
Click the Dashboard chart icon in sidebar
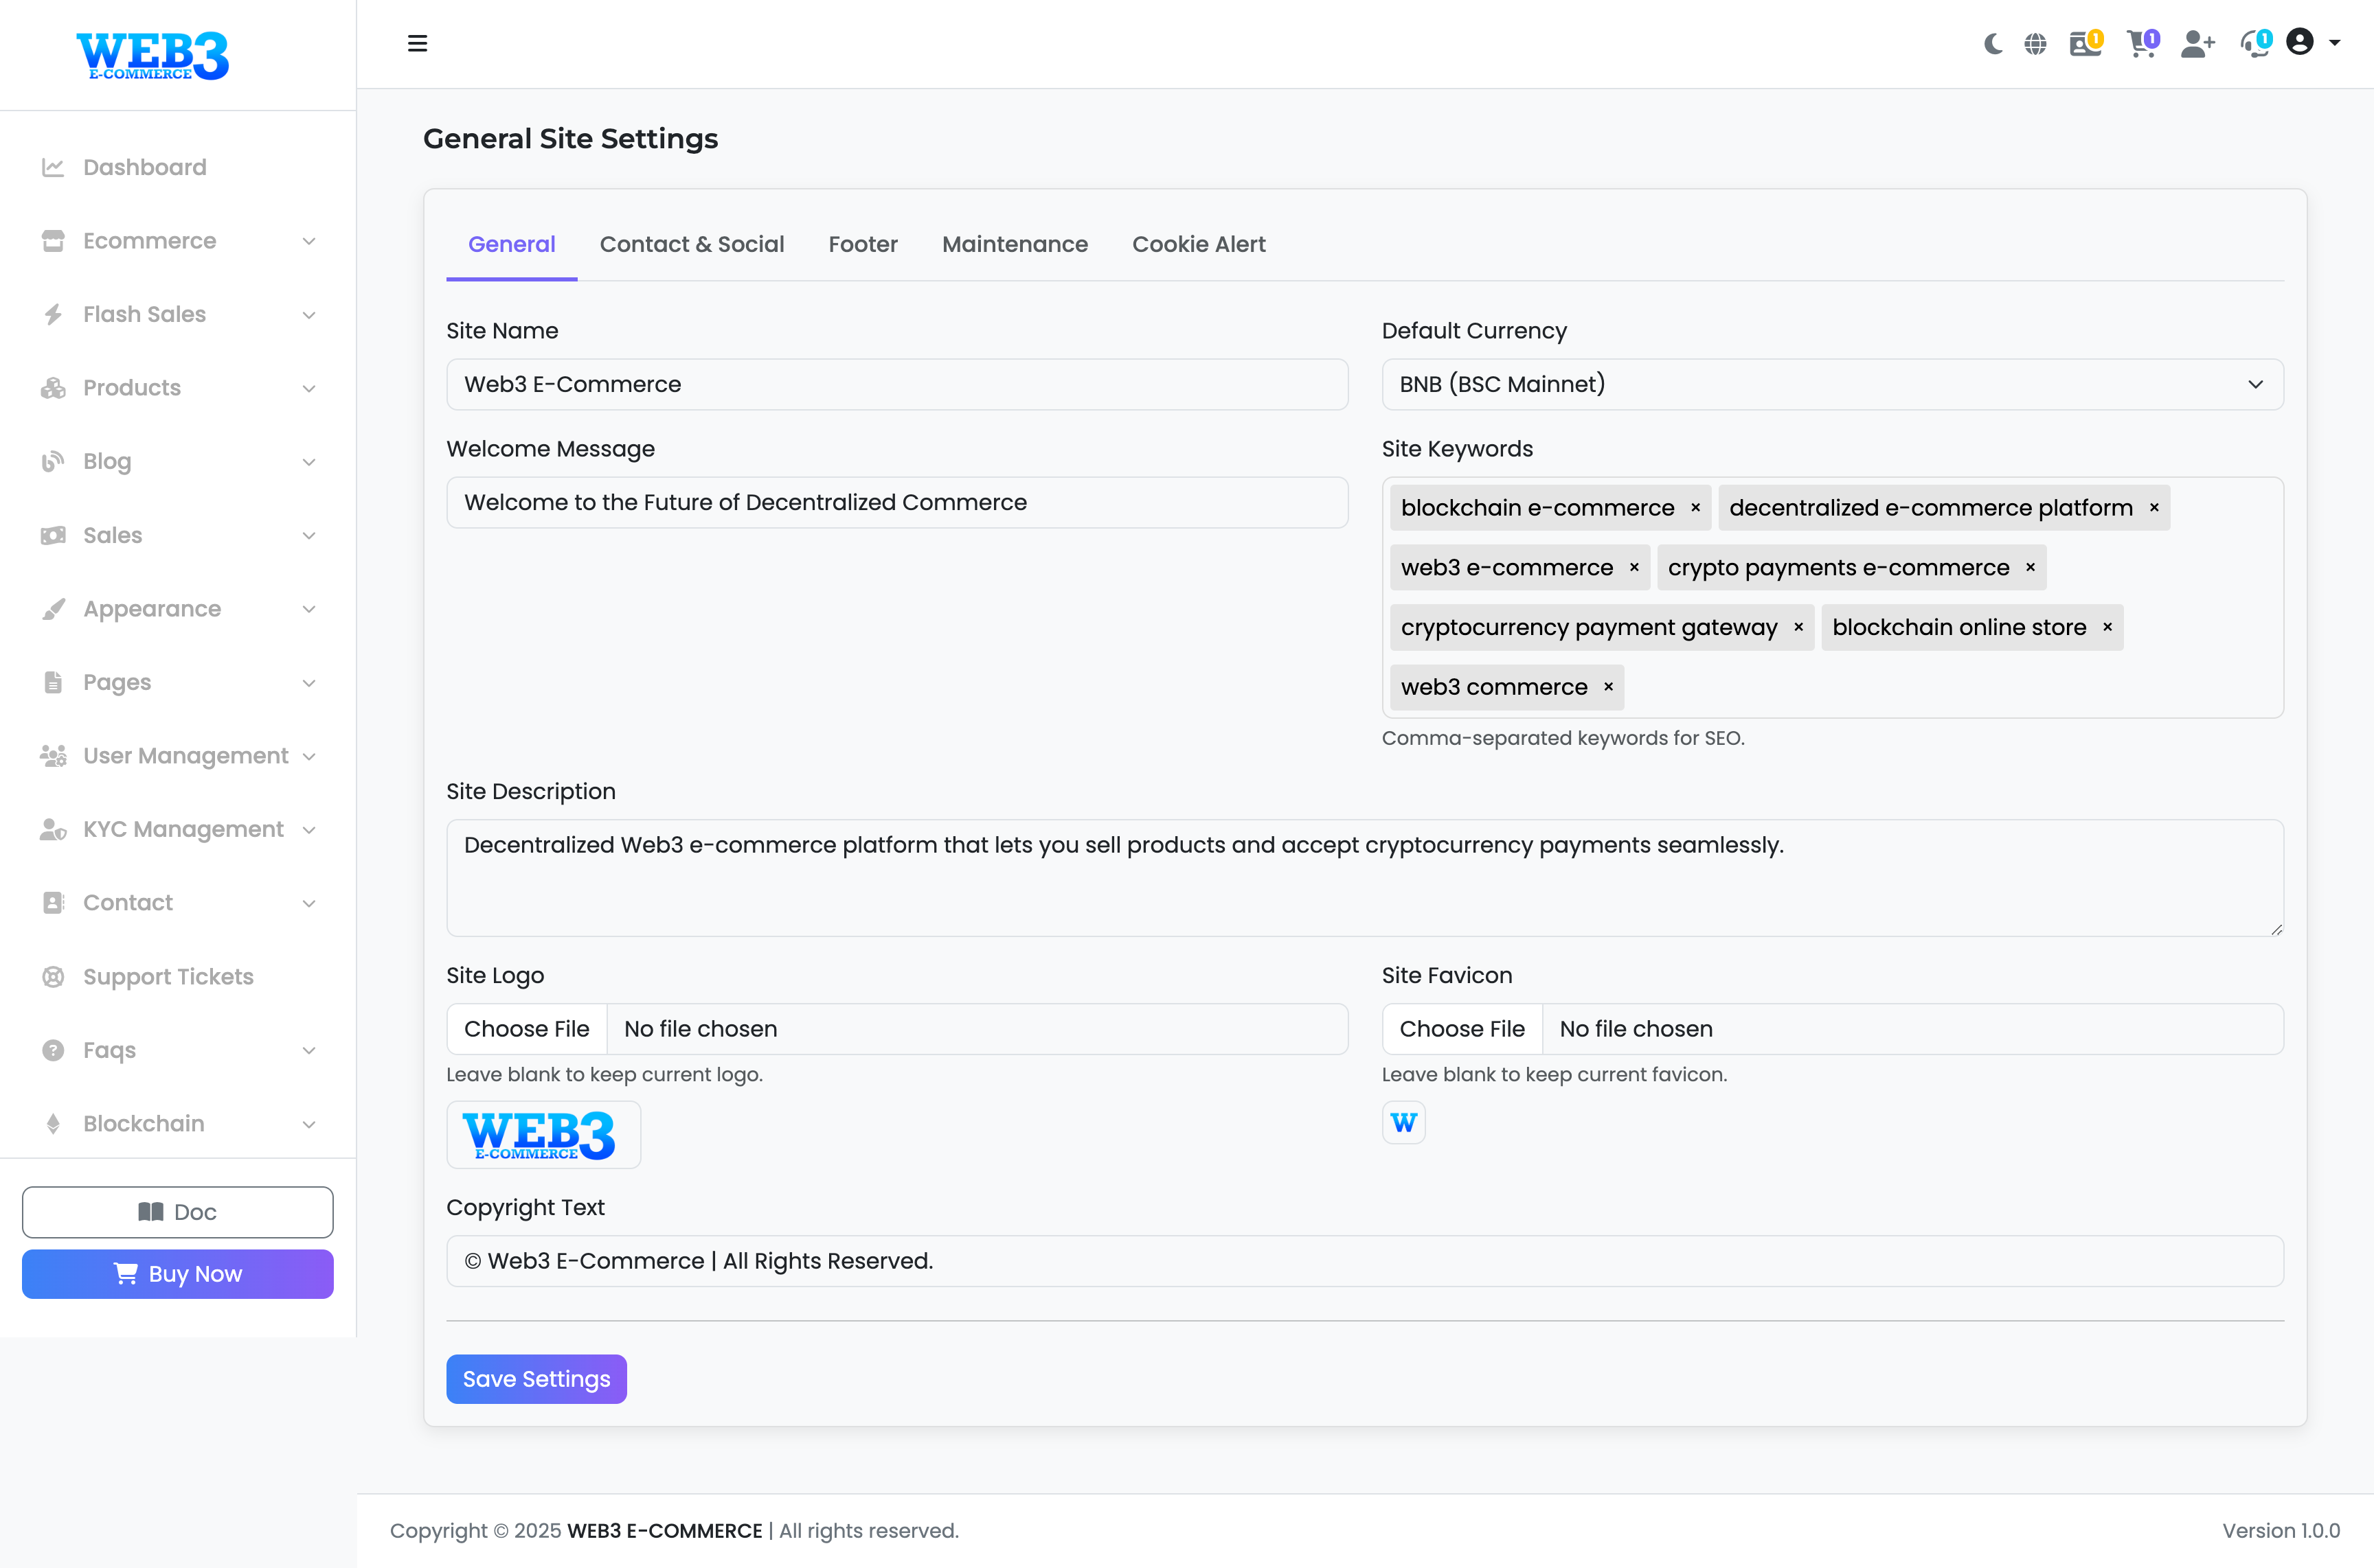(53, 167)
